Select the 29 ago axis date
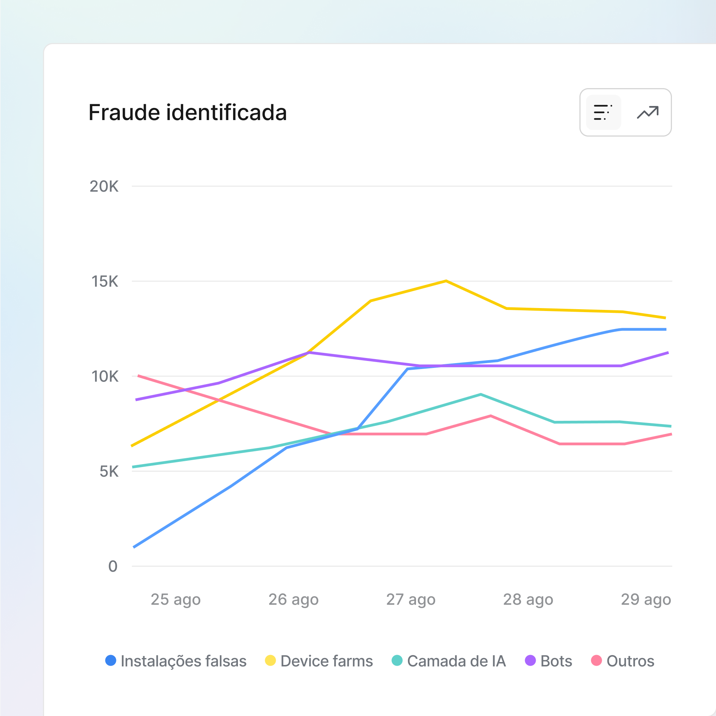The height and width of the screenshot is (716, 716). click(x=646, y=599)
